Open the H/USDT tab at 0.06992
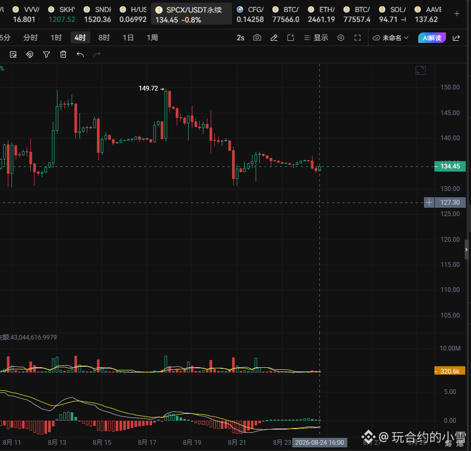 [133, 14]
